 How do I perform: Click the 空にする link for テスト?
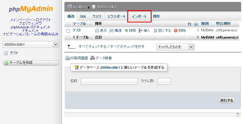tap(164, 30)
